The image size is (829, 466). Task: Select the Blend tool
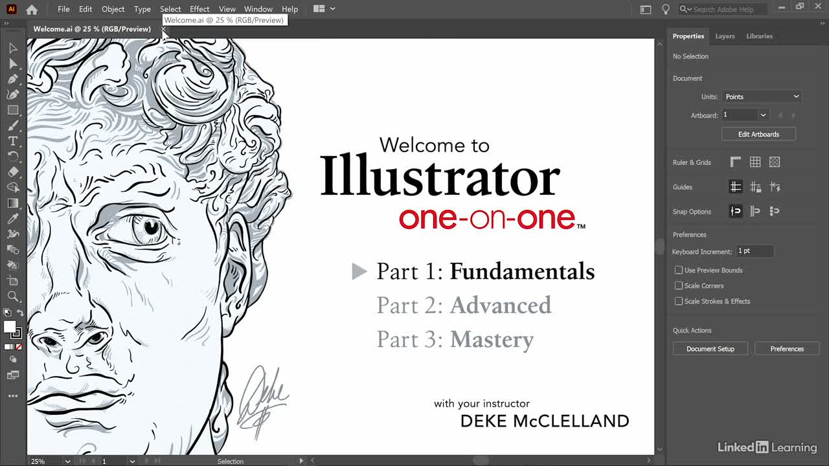[x=13, y=250]
